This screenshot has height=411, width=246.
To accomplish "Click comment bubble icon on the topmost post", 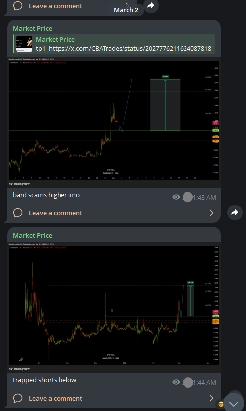I will pos(18,6).
